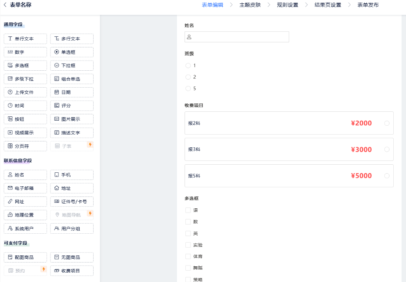The width and height of the screenshot is (406, 282).
Task: Add the 上传文件 upload field icon
Action: (11, 92)
